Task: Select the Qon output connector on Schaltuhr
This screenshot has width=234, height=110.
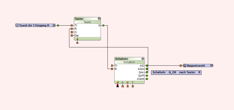Action: pos(147,72)
